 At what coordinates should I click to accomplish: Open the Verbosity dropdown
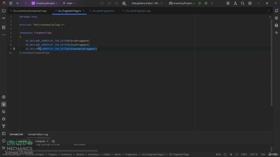[24, 141]
